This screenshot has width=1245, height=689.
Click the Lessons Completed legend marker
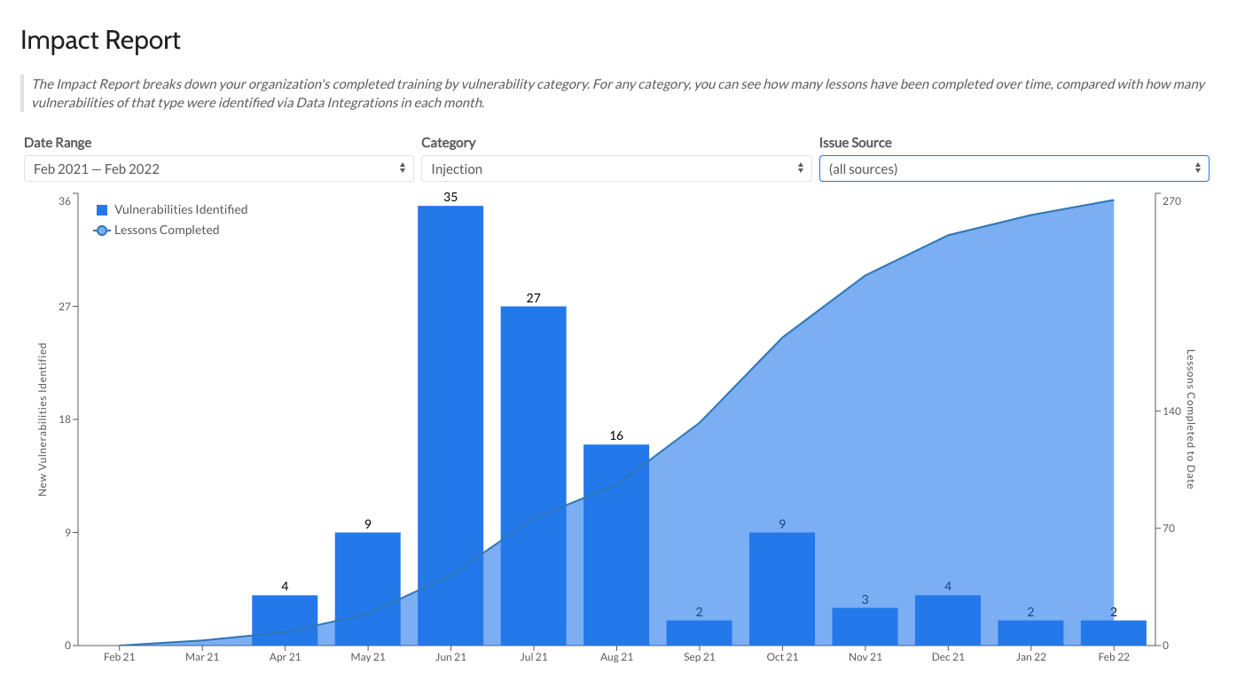click(101, 231)
